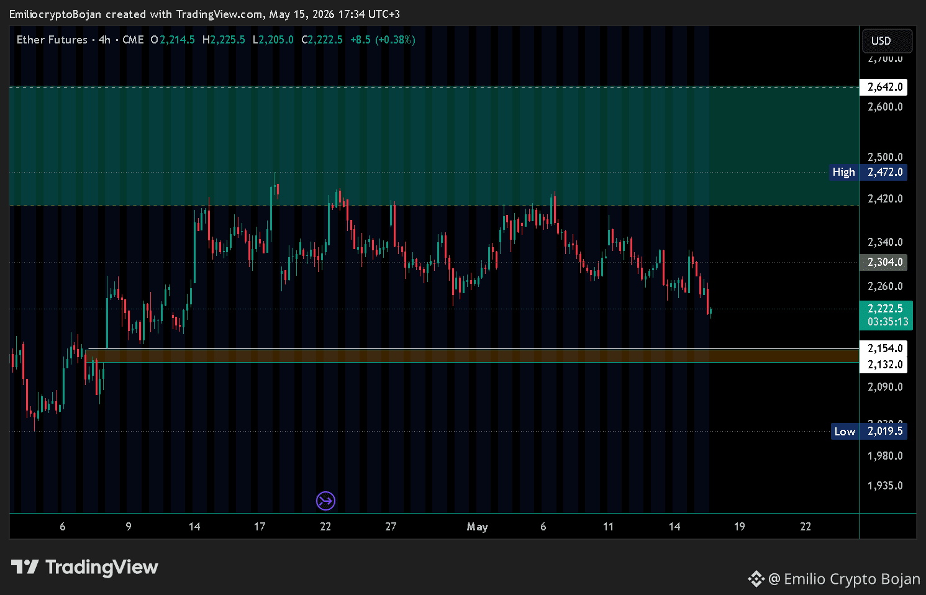Click the 19 date label on the time axis
Viewport: 926px width, 595px height.
coord(739,527)
